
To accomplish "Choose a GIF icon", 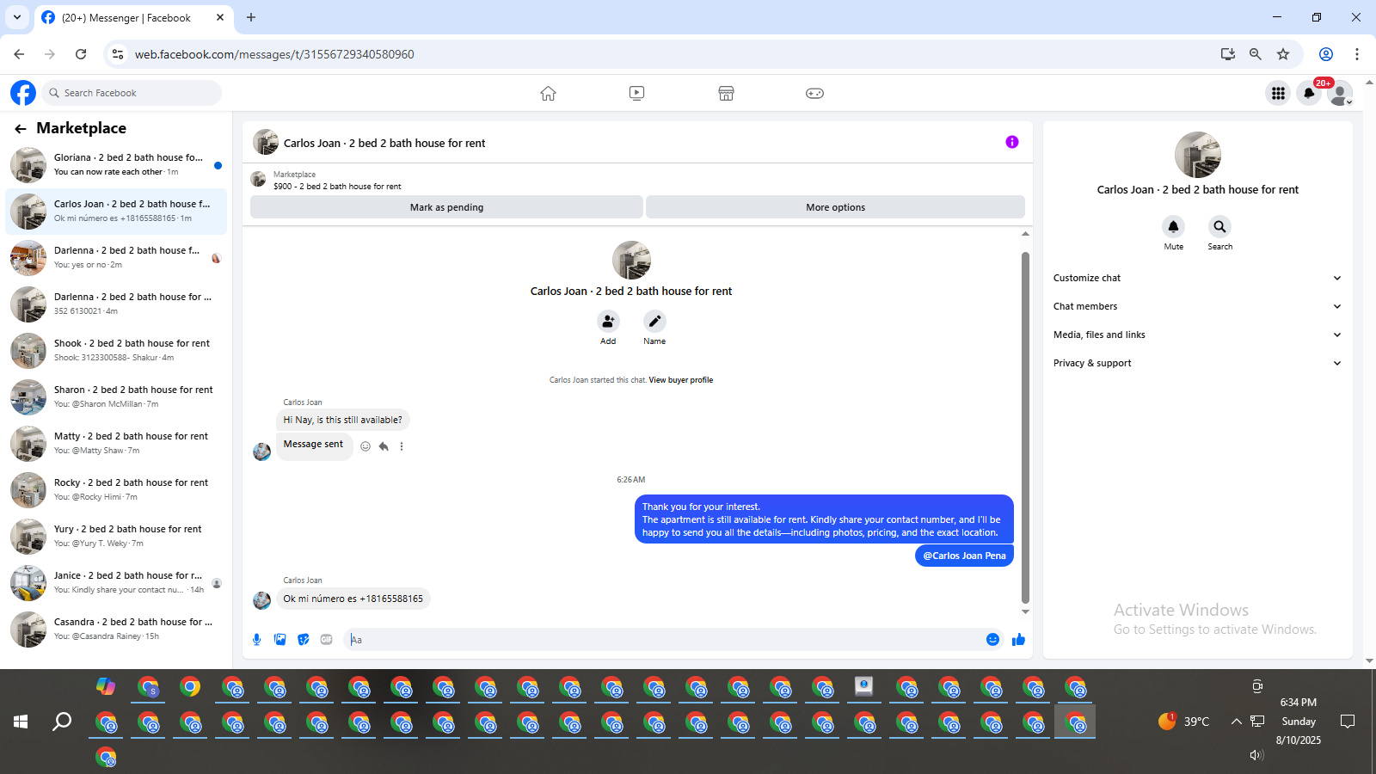I will pyautogui.click(x=326, y=639).
